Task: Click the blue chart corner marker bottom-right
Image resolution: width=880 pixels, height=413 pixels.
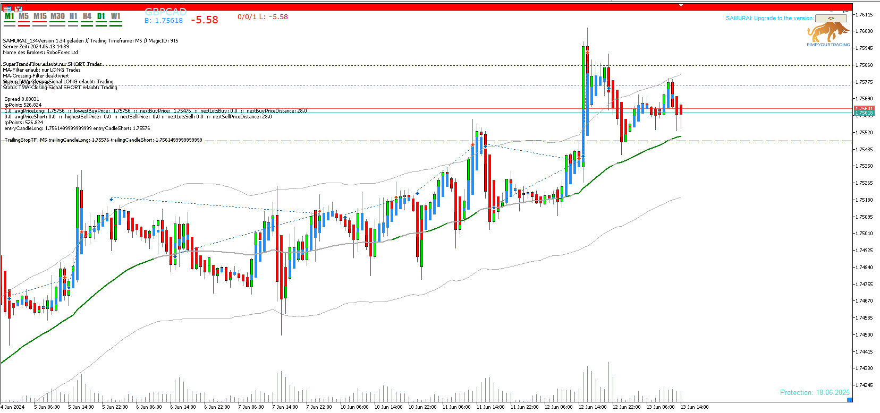Action: [850, 400]
